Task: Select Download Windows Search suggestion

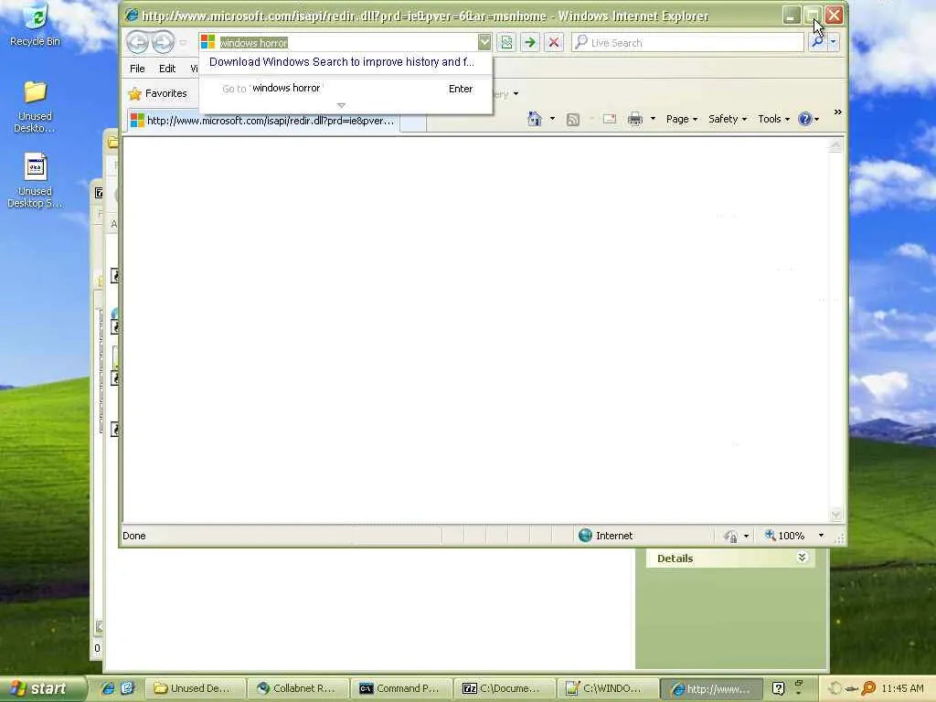Action: (x=342, y=62)
